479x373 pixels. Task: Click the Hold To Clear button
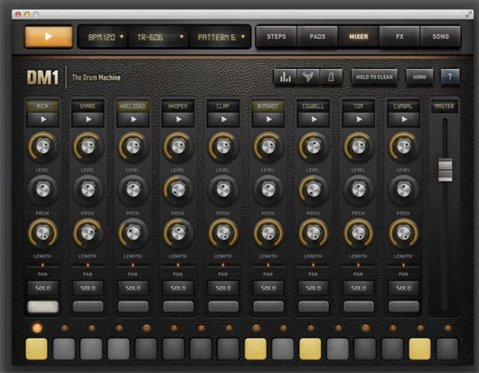(374, 77)
